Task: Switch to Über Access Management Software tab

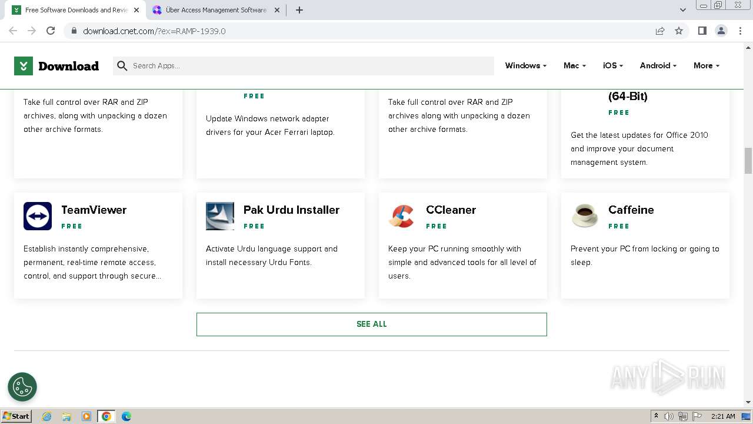Action: coord(216,10)
